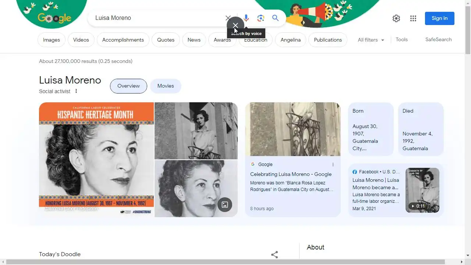Viewport: 471px width, 265px height.
Task: Select the Accomplishments filter chip
Action: pyautogui.click(x=123, y=40)
